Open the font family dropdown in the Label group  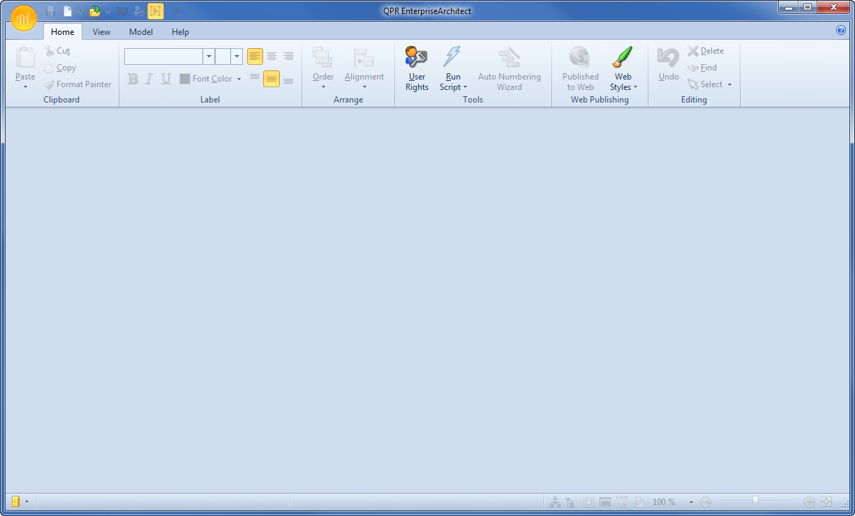click(x=208, y=56)
